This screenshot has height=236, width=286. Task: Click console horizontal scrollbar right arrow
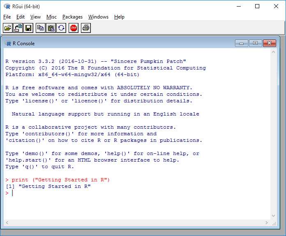(267, 223)
